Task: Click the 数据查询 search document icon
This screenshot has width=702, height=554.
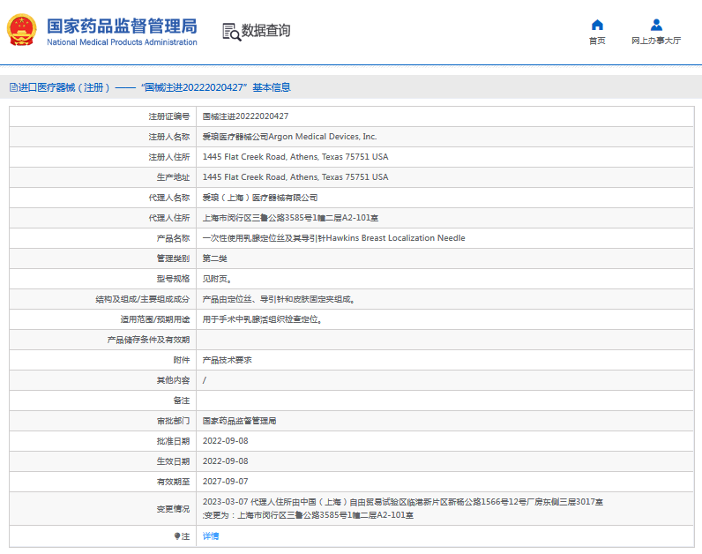Action: tap(231, 32)
